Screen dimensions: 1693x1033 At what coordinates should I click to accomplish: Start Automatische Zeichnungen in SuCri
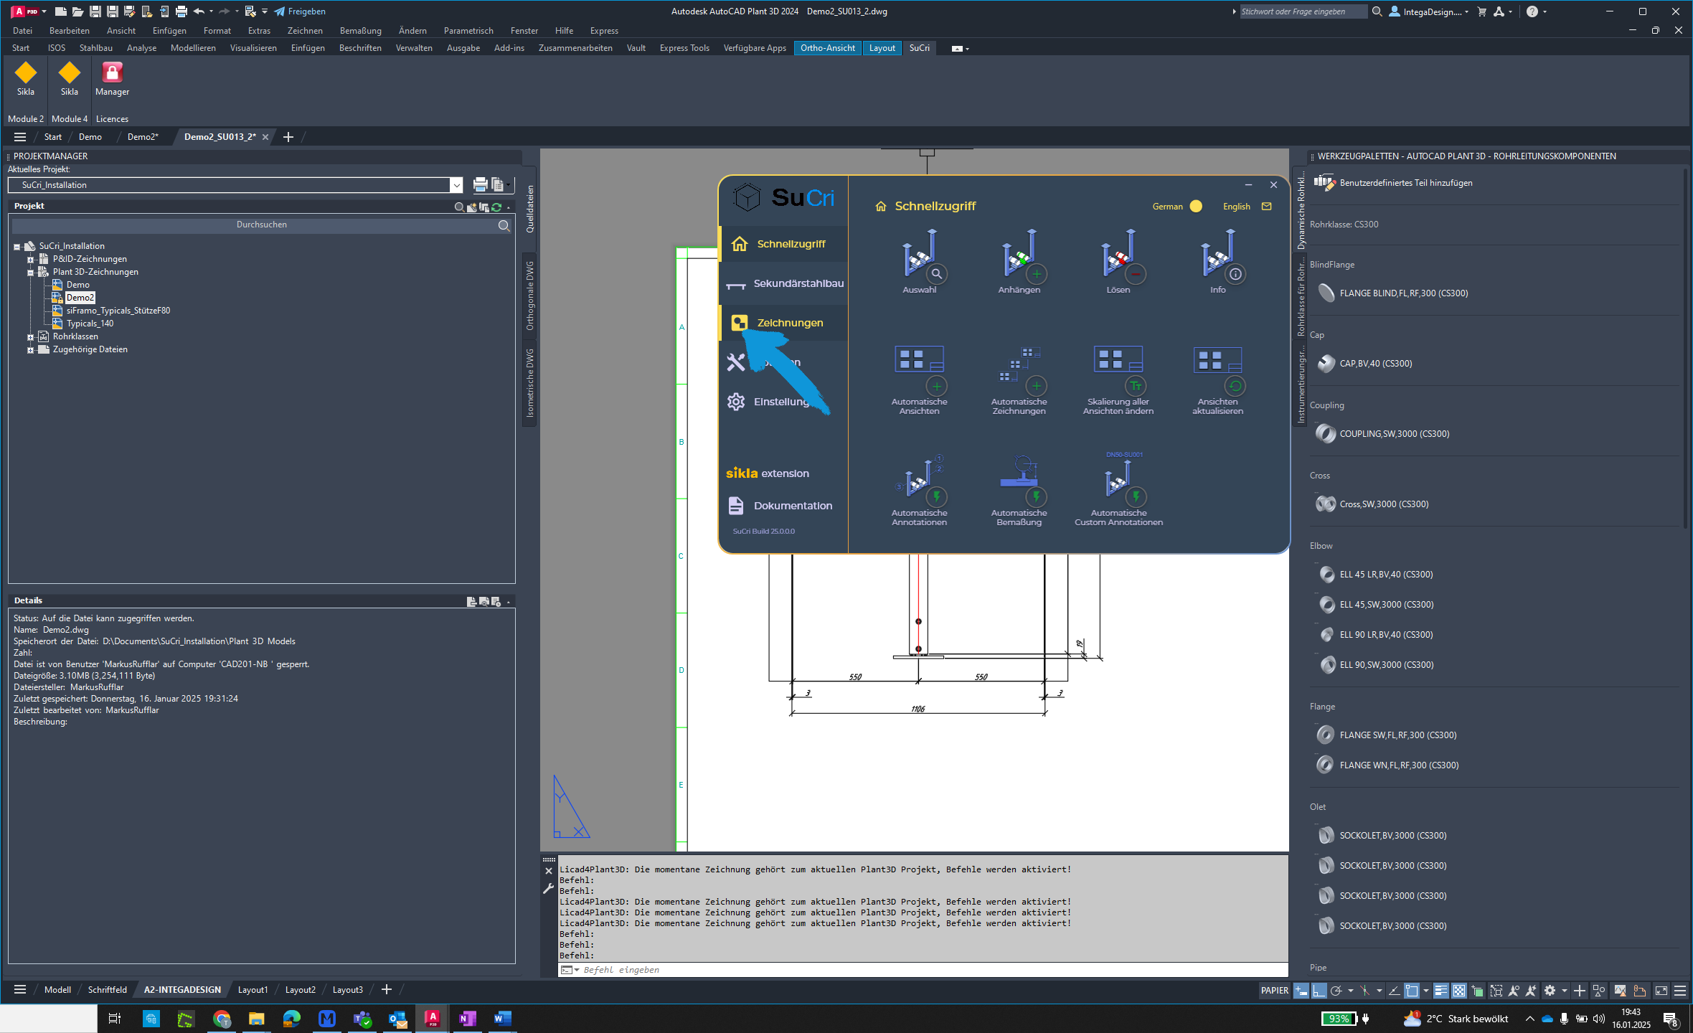tap(1019, 380)
